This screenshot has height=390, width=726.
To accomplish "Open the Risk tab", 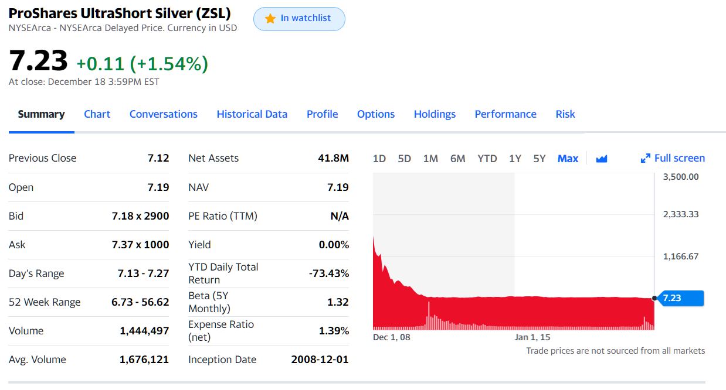I will (x=565, y=114).
